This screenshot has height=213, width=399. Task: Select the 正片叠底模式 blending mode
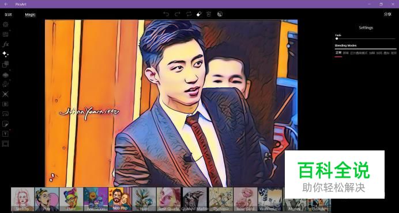pos(359,53)
